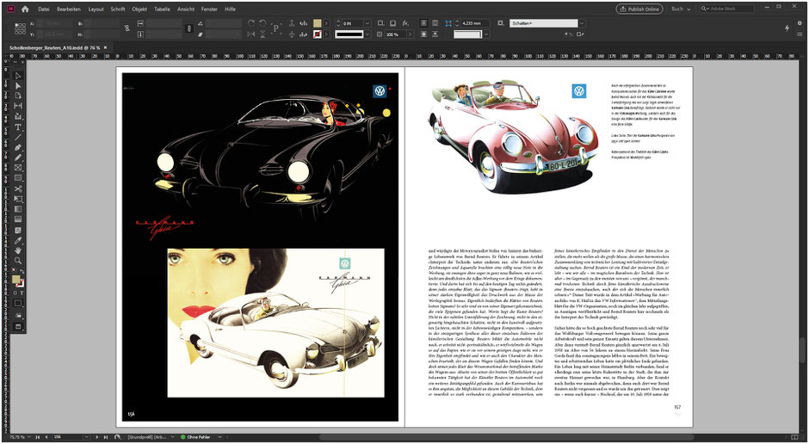Open the Datei menu
The height and width of the screenshot is (444, 809).
tap(44, 9)
